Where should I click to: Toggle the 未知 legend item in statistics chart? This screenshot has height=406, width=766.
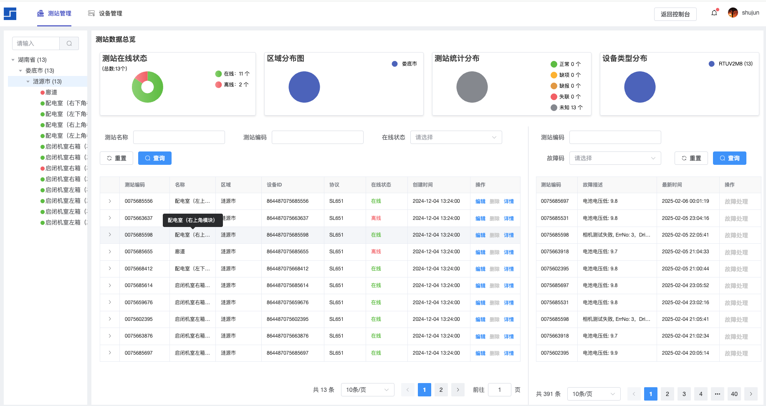click(x=566, y=108)
